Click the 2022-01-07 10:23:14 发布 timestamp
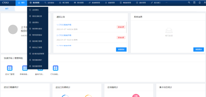This screenshot has height=97, width=206. (67, 40)
